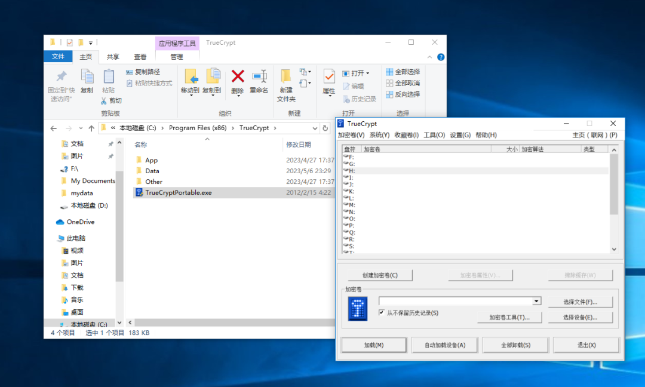
Task: Click the Program Files (x86) breadcrumb
Action: click(198, 128)
